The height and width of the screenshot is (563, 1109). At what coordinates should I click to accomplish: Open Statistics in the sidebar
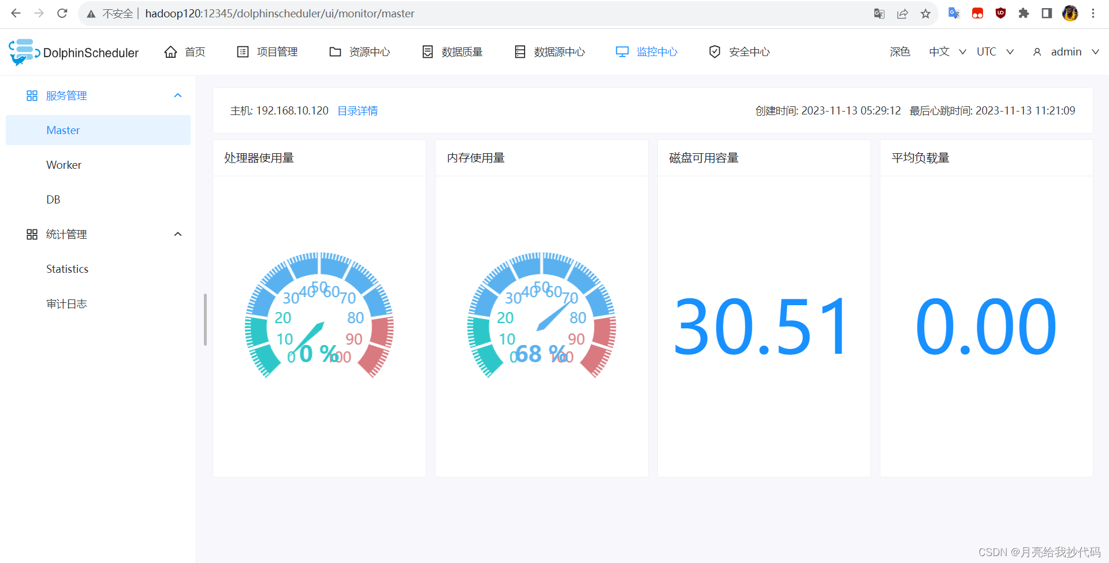(98, 269)
